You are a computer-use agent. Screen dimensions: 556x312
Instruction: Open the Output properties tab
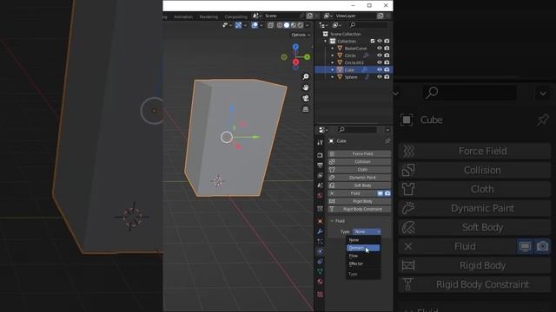tap(320, 166)
